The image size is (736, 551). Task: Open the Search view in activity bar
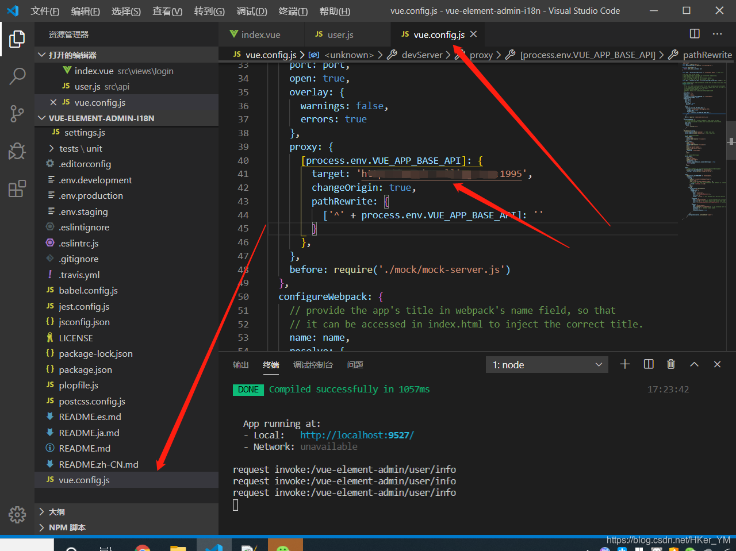click(x=17, y=76)
